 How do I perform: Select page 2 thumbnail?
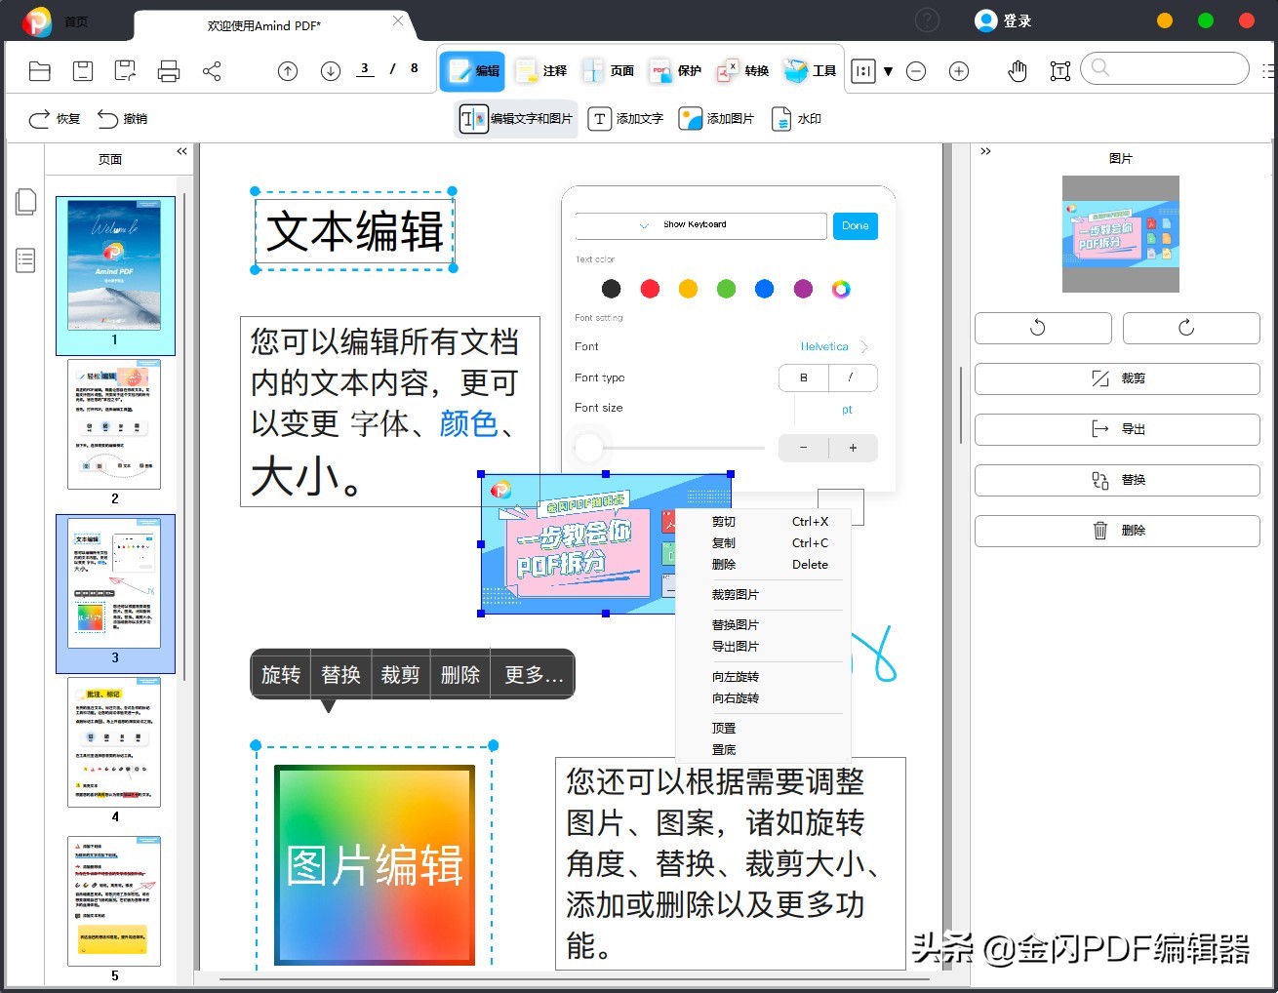tap(114, 423)
